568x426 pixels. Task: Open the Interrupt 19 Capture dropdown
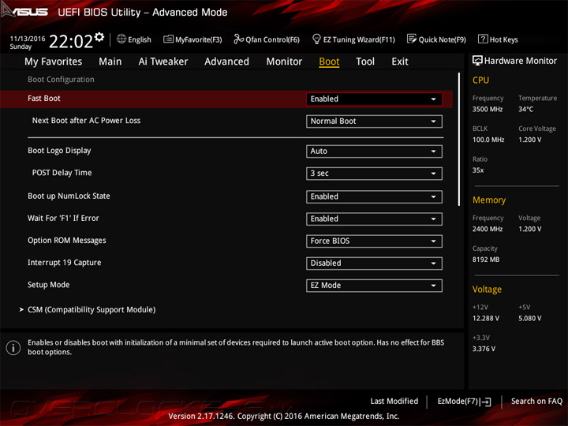[x=374, y=263]
